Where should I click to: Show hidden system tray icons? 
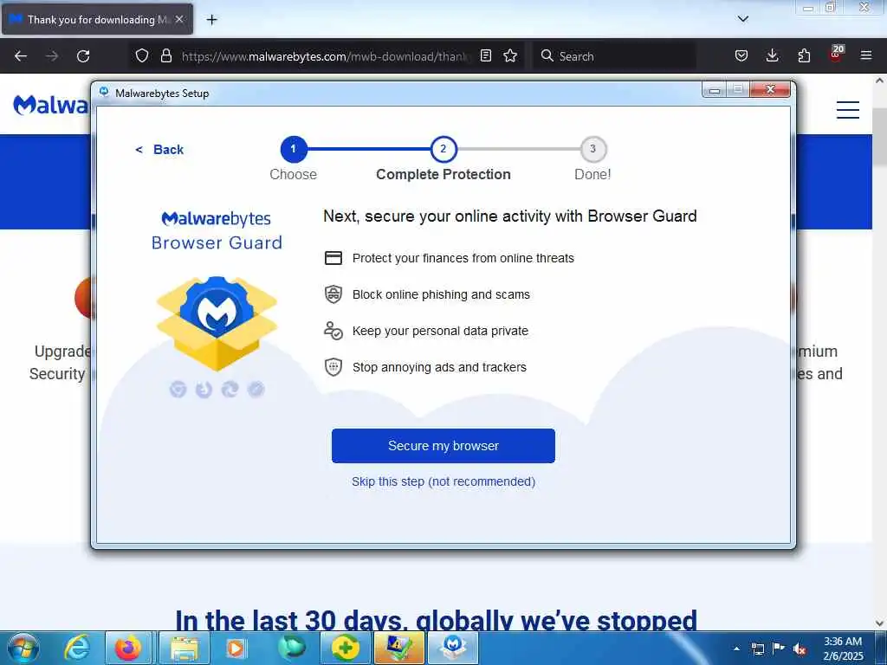pyautogui.click(x=736, y=649)
